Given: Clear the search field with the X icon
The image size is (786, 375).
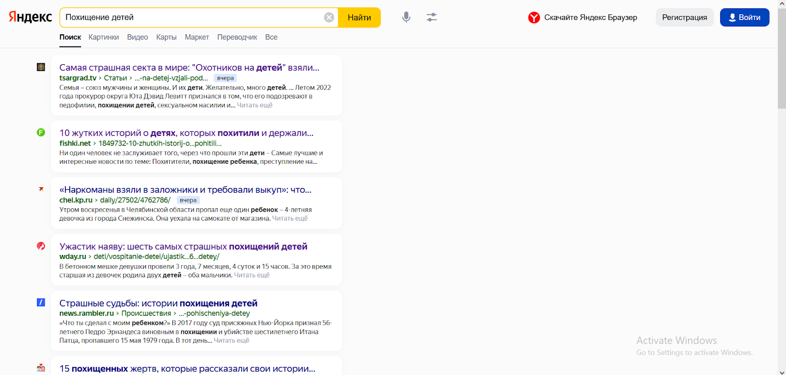Looking at the screenshot, I should (x=329, y=18).
